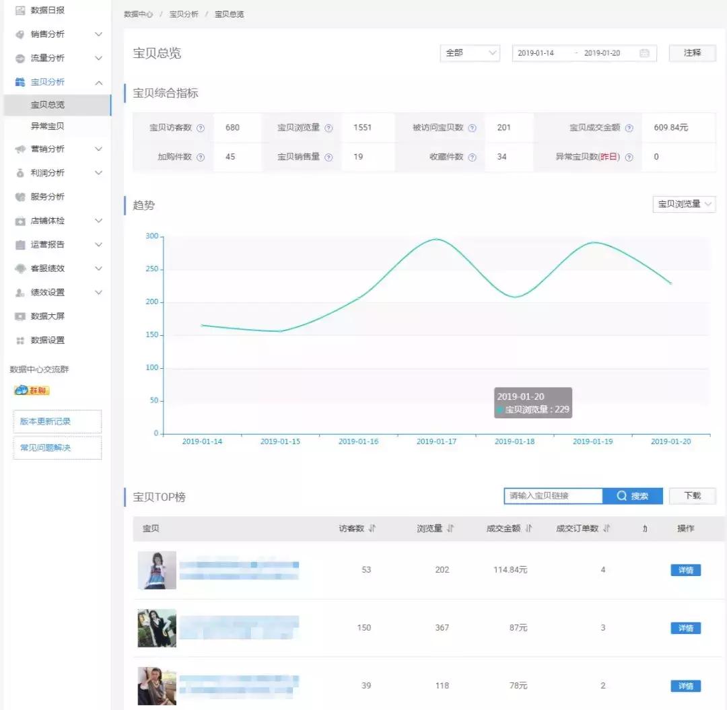Click the help icon next to 宝贝访客数
This screenshot has width=727, height=710.
point(201,129)
